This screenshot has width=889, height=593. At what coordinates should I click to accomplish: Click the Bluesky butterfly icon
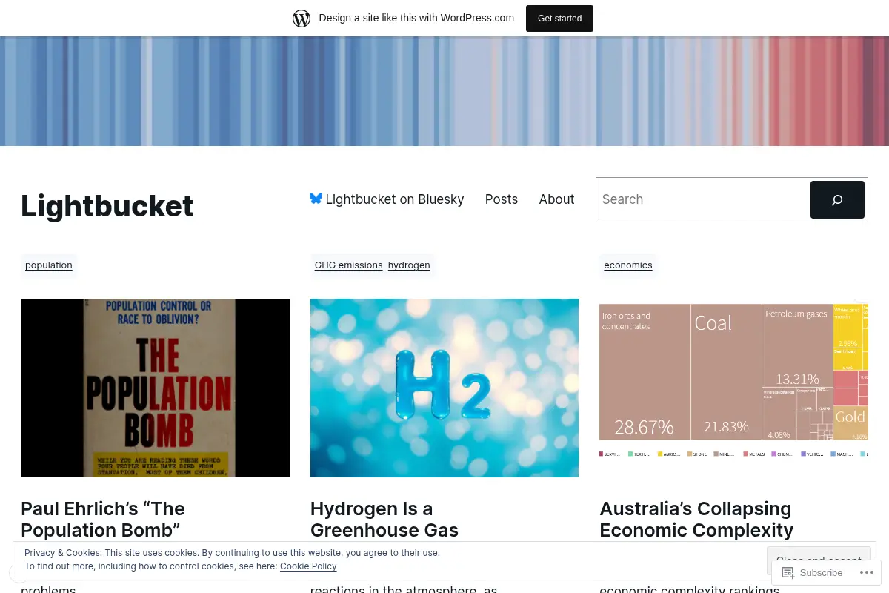point(316,199)
